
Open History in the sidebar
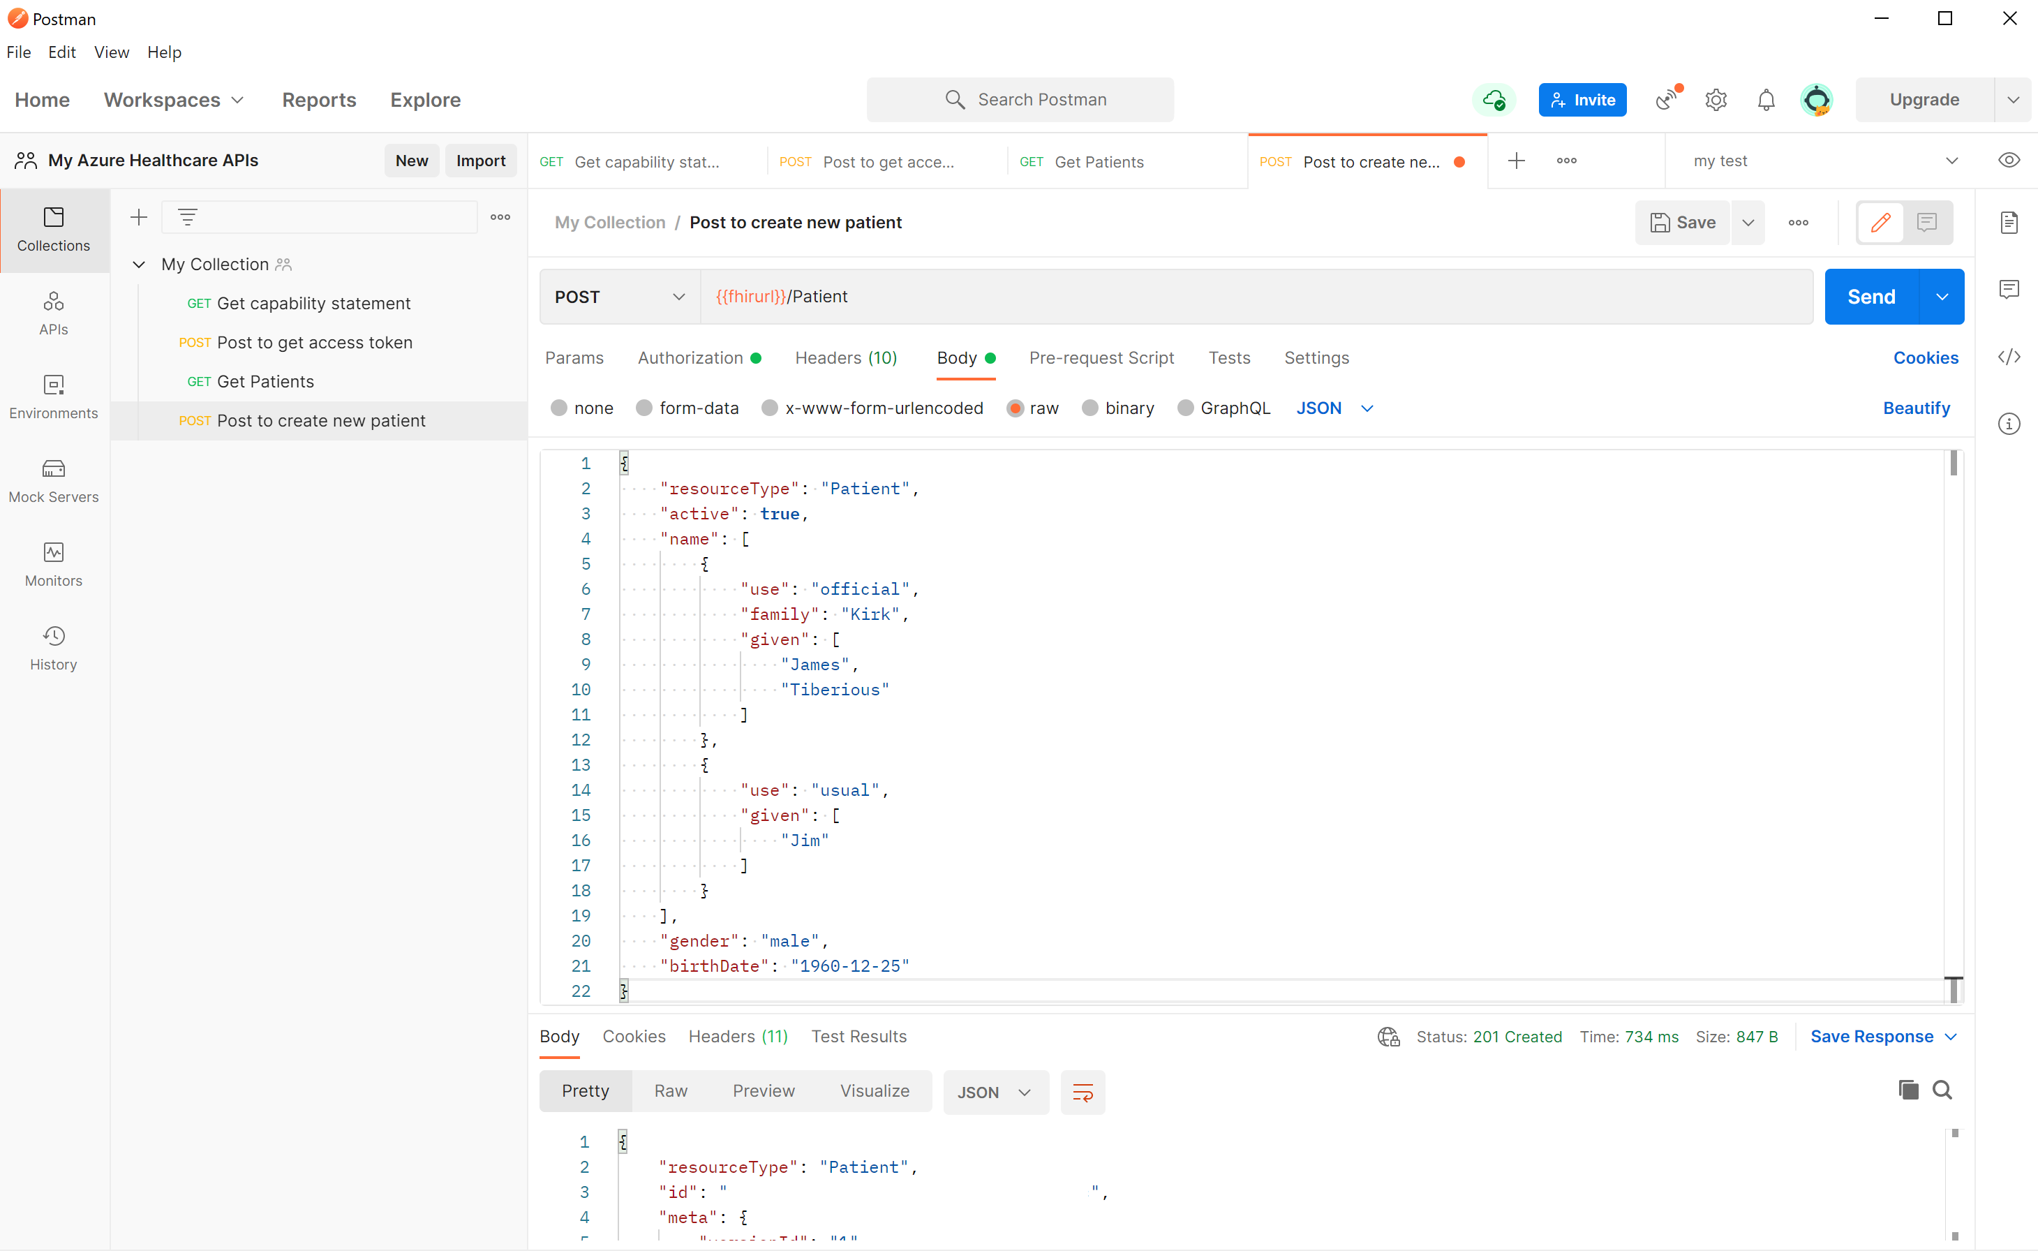pos(54,648)
